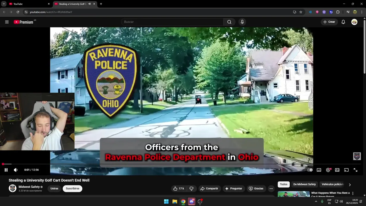Dislike the video
Image resolution: width=366 pixels, height=206 pixels.
click(192, 189)
